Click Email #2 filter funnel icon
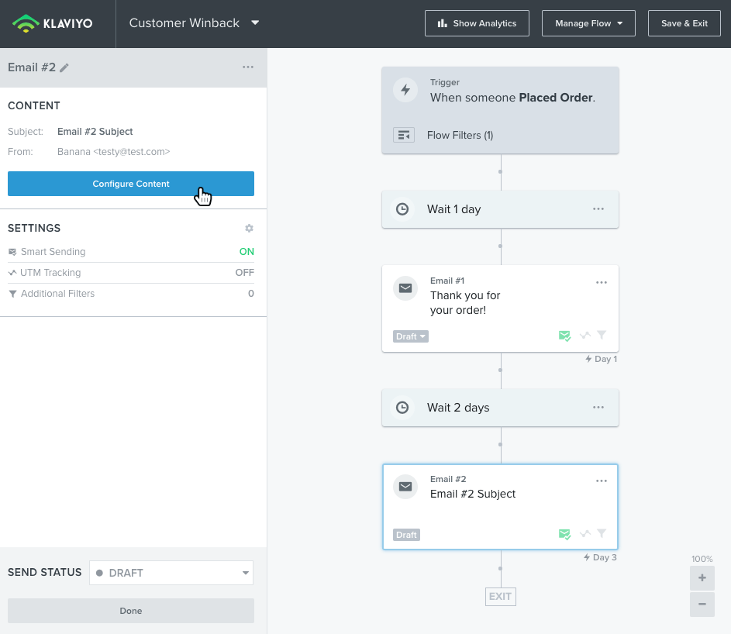Viewport: 731px width, 634px height. 602,533
